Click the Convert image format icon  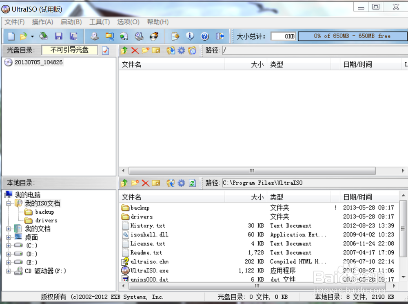coord(109,36)
